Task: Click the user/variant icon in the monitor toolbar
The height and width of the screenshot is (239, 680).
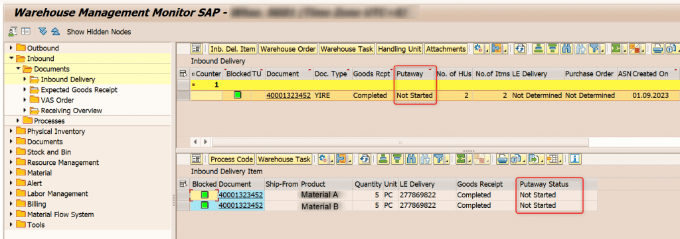Action: tap(13, 31)
